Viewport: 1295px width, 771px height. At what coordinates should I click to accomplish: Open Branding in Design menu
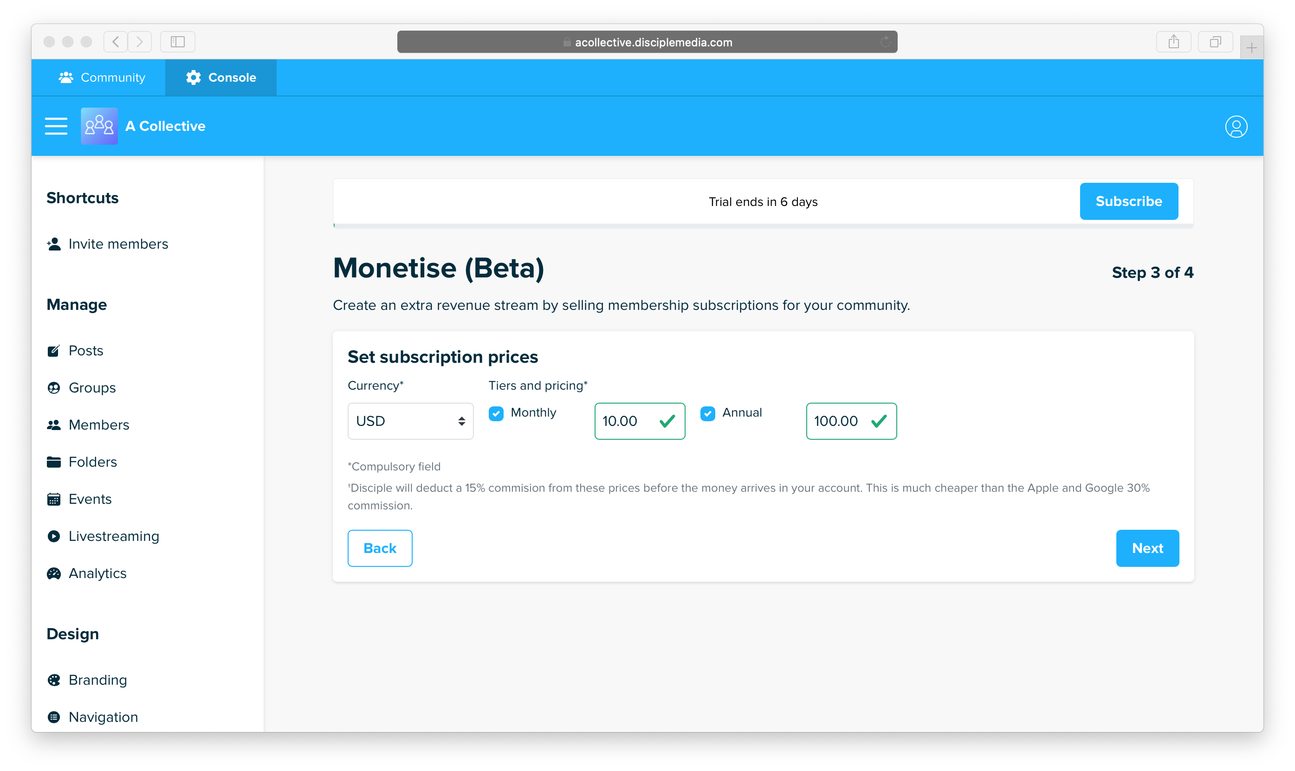pos(87,680)
